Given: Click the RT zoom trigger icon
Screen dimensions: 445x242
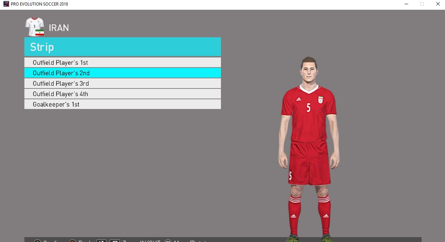Looking at the screenshot, I should 115,241.
